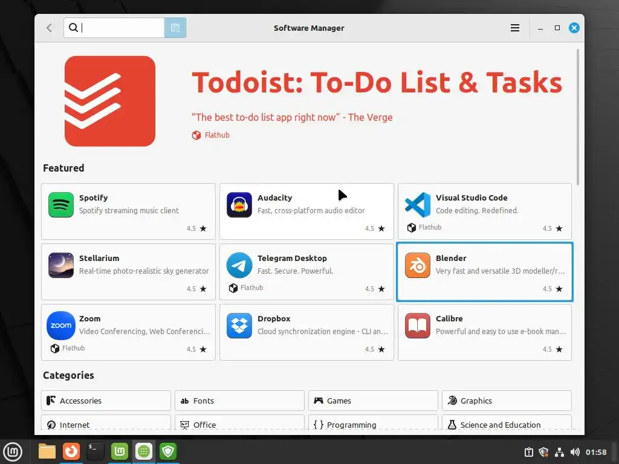Open the Zoom blue icon
The image size is (619, 464).
tap(61, 326)
